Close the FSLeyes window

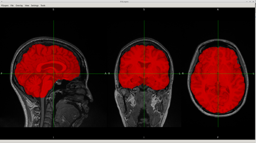pos(253,1)
